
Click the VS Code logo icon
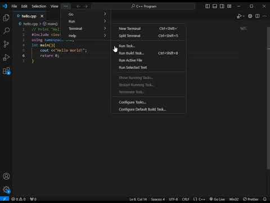point(4,6)
